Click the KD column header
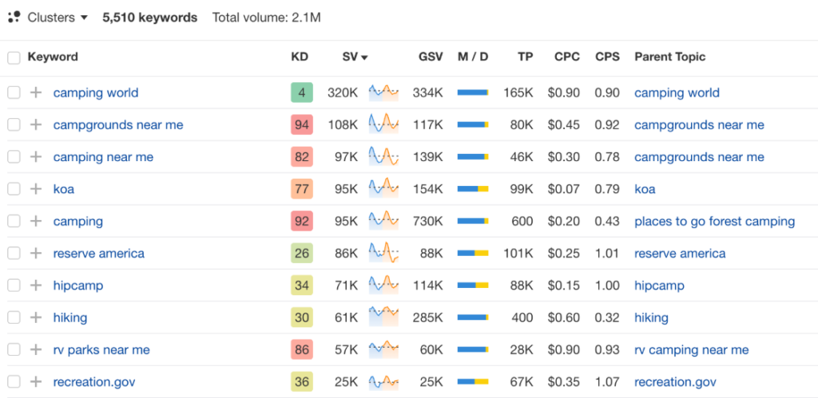The width and height of the screenshot is (818, 398). tap(300, 57)
